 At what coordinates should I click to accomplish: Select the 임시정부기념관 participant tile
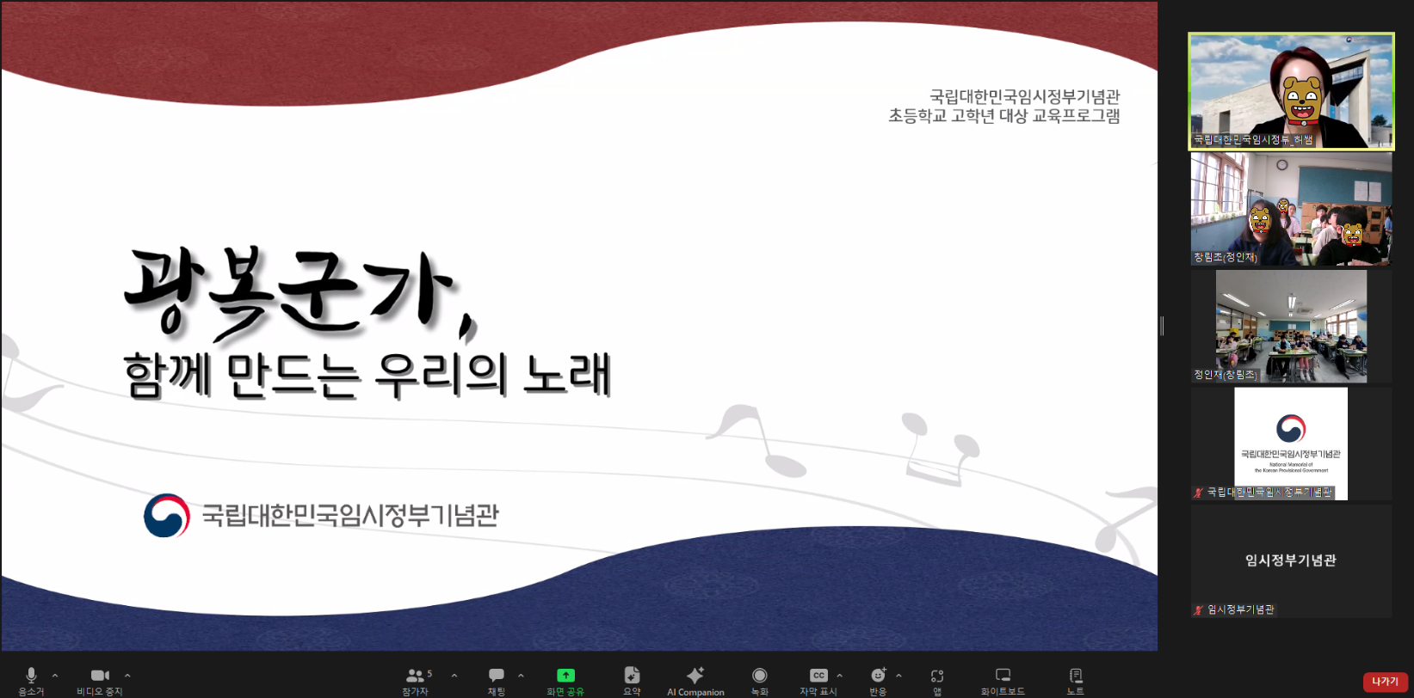[1291, 561]
